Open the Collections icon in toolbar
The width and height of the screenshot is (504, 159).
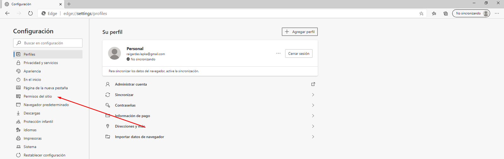coord(445,14)
